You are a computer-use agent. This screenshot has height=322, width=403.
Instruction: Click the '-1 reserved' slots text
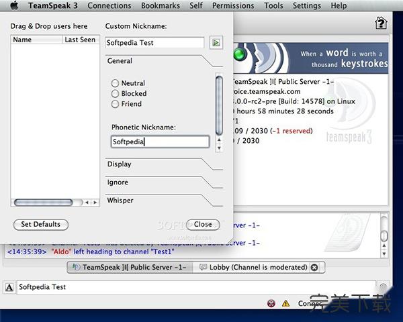click(292, 131)
